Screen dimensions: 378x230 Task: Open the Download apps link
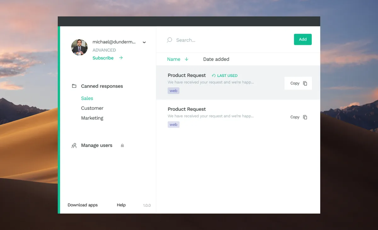tap(83, 205)
